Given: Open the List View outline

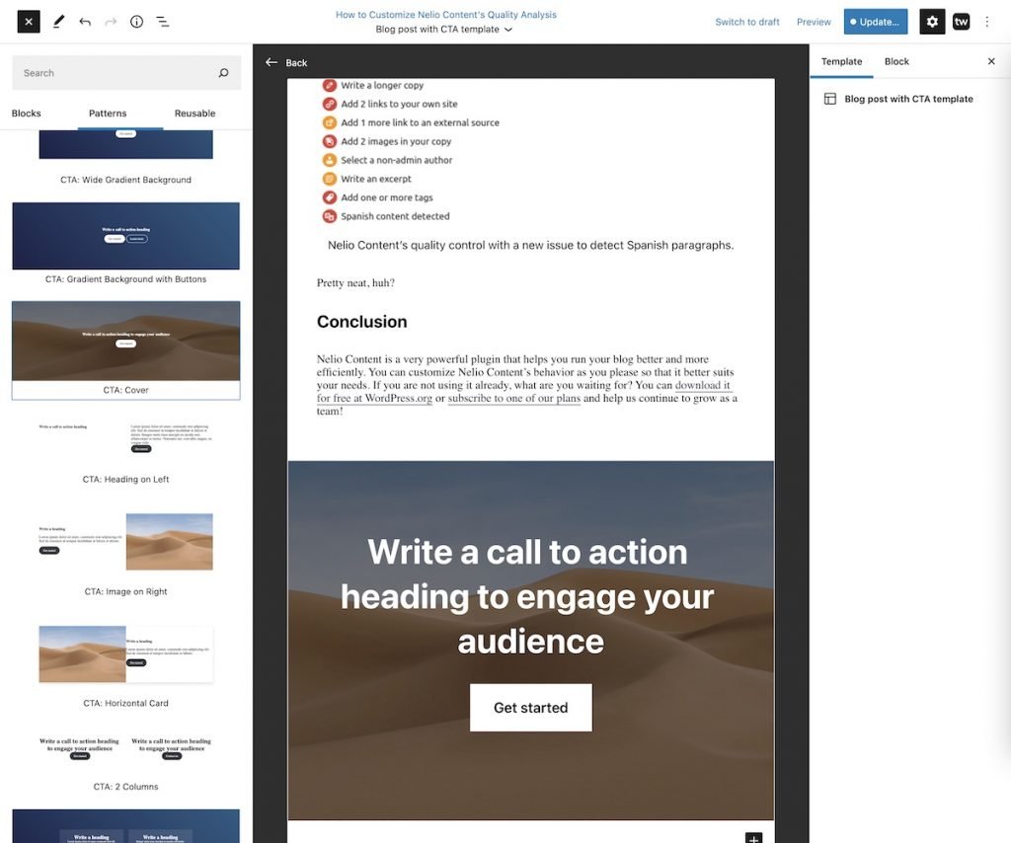Looking at the screenshot, I should (x=163, y=22).
